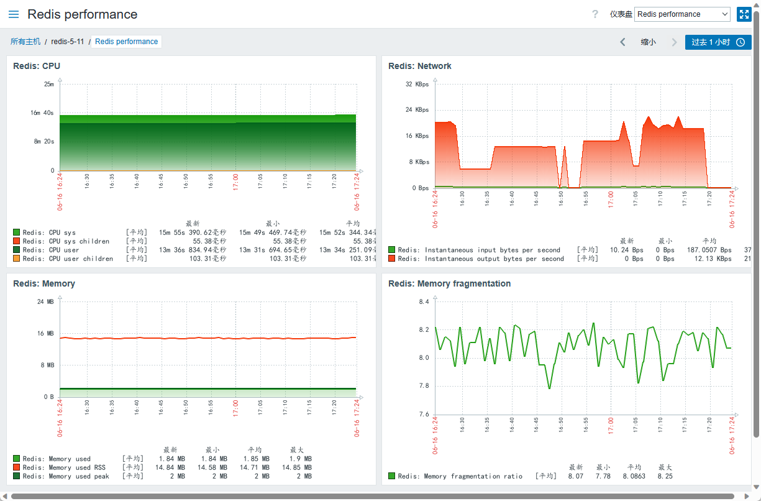The width and height of the screenshot is (761, 501).
Task: Click the Redis: Network widget title
Action: (420, 66)
